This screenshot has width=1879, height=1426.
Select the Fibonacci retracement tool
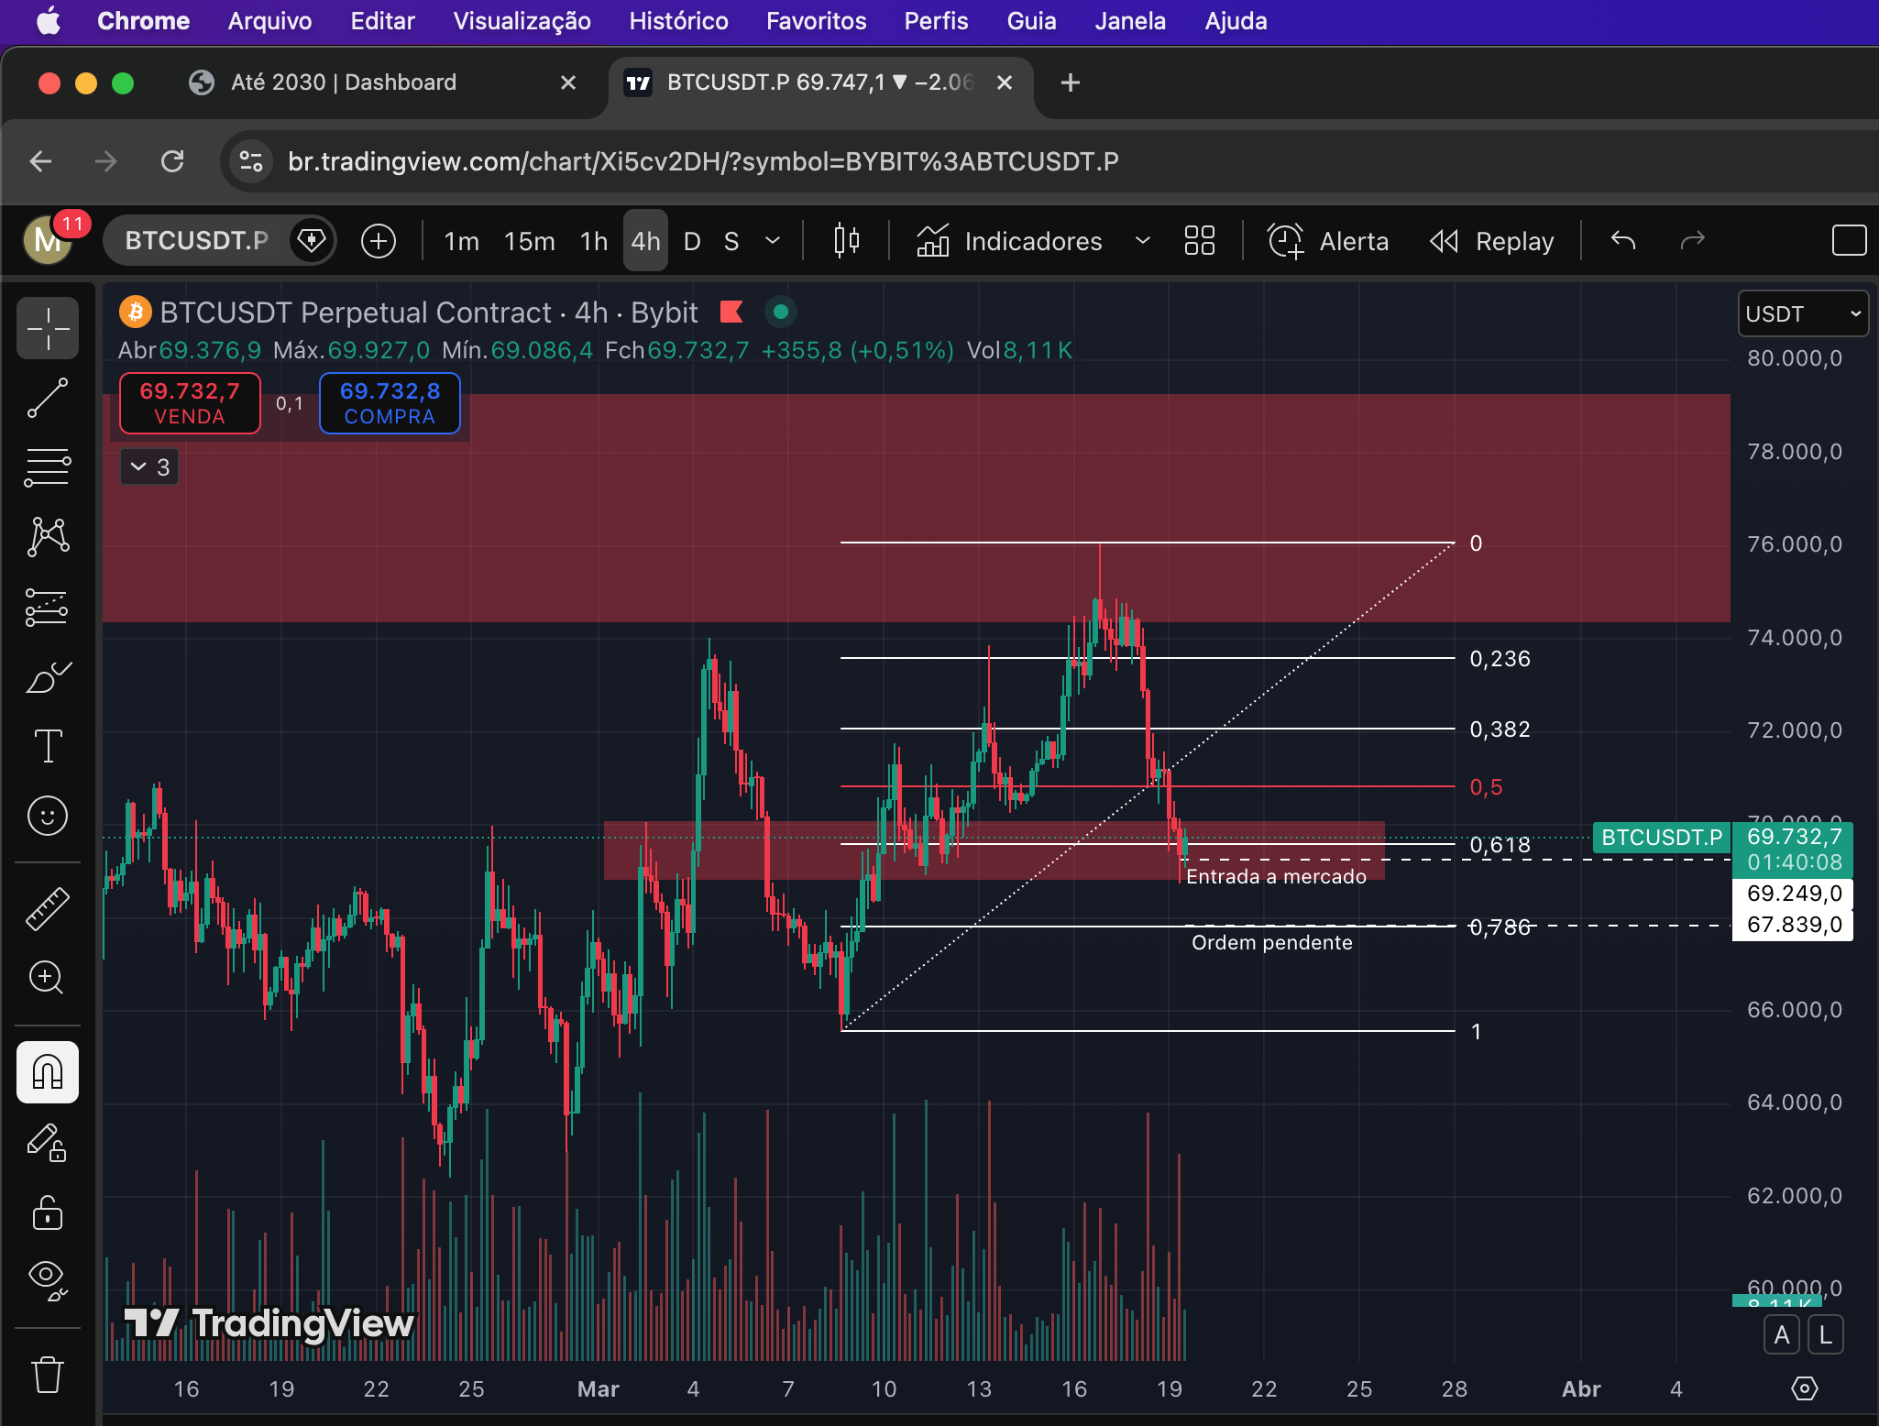pyautogui.click(x=48, y=467)
